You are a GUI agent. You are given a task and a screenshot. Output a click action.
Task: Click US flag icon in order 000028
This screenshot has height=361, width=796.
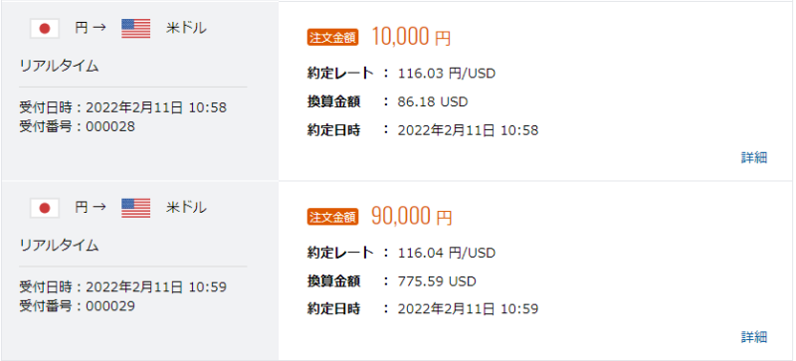[136, 29]
